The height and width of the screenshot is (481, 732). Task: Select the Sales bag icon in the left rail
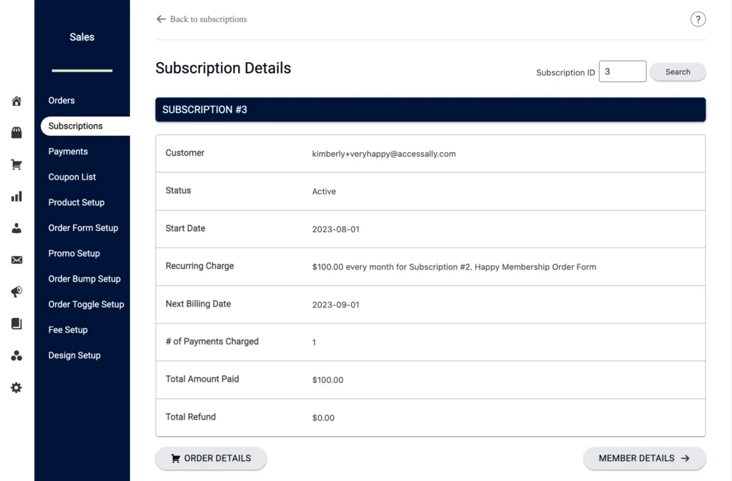[x=16, y=132]
